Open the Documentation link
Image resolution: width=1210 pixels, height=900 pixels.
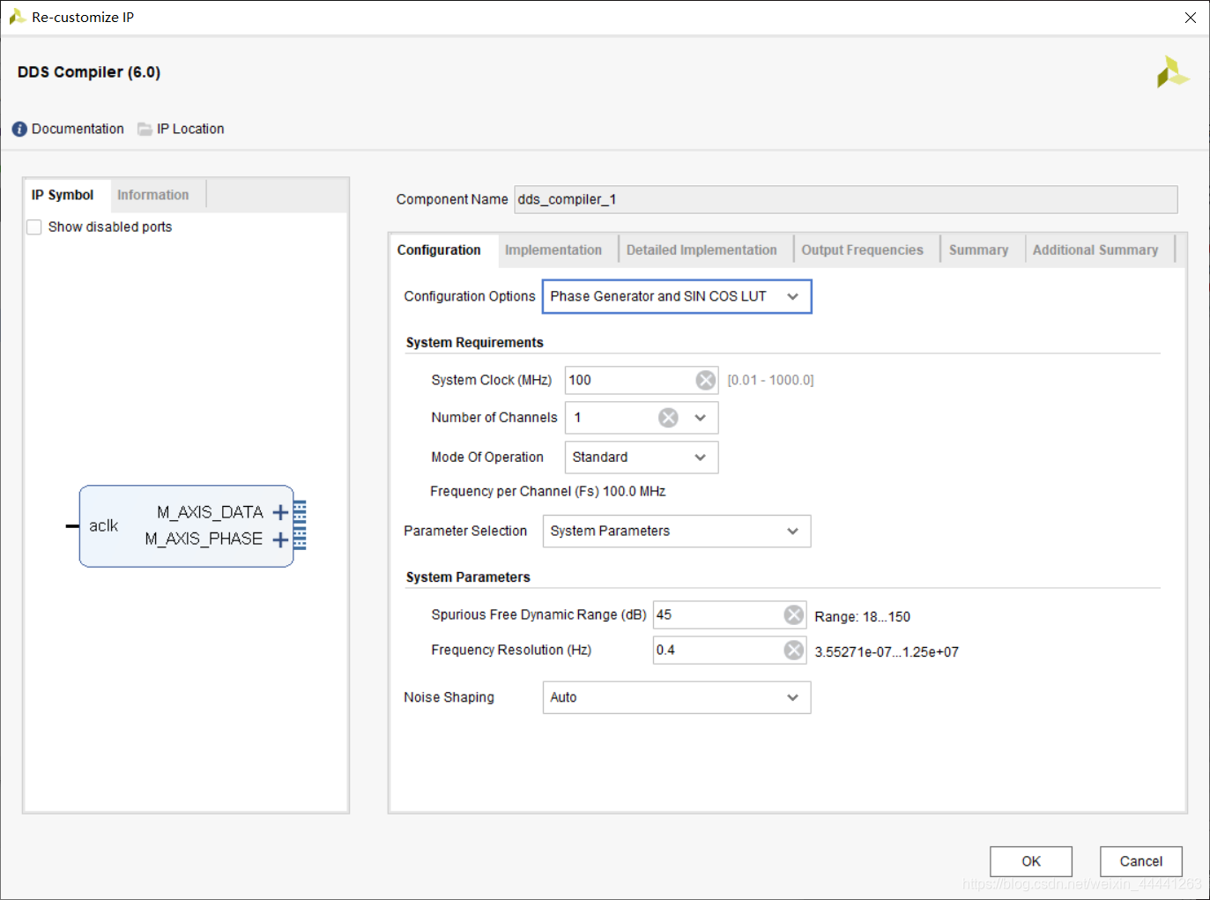pos(78,129)
